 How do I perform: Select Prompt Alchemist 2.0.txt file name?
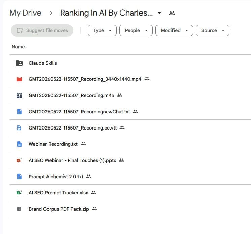pyautogui.click(x=56, y=177)
